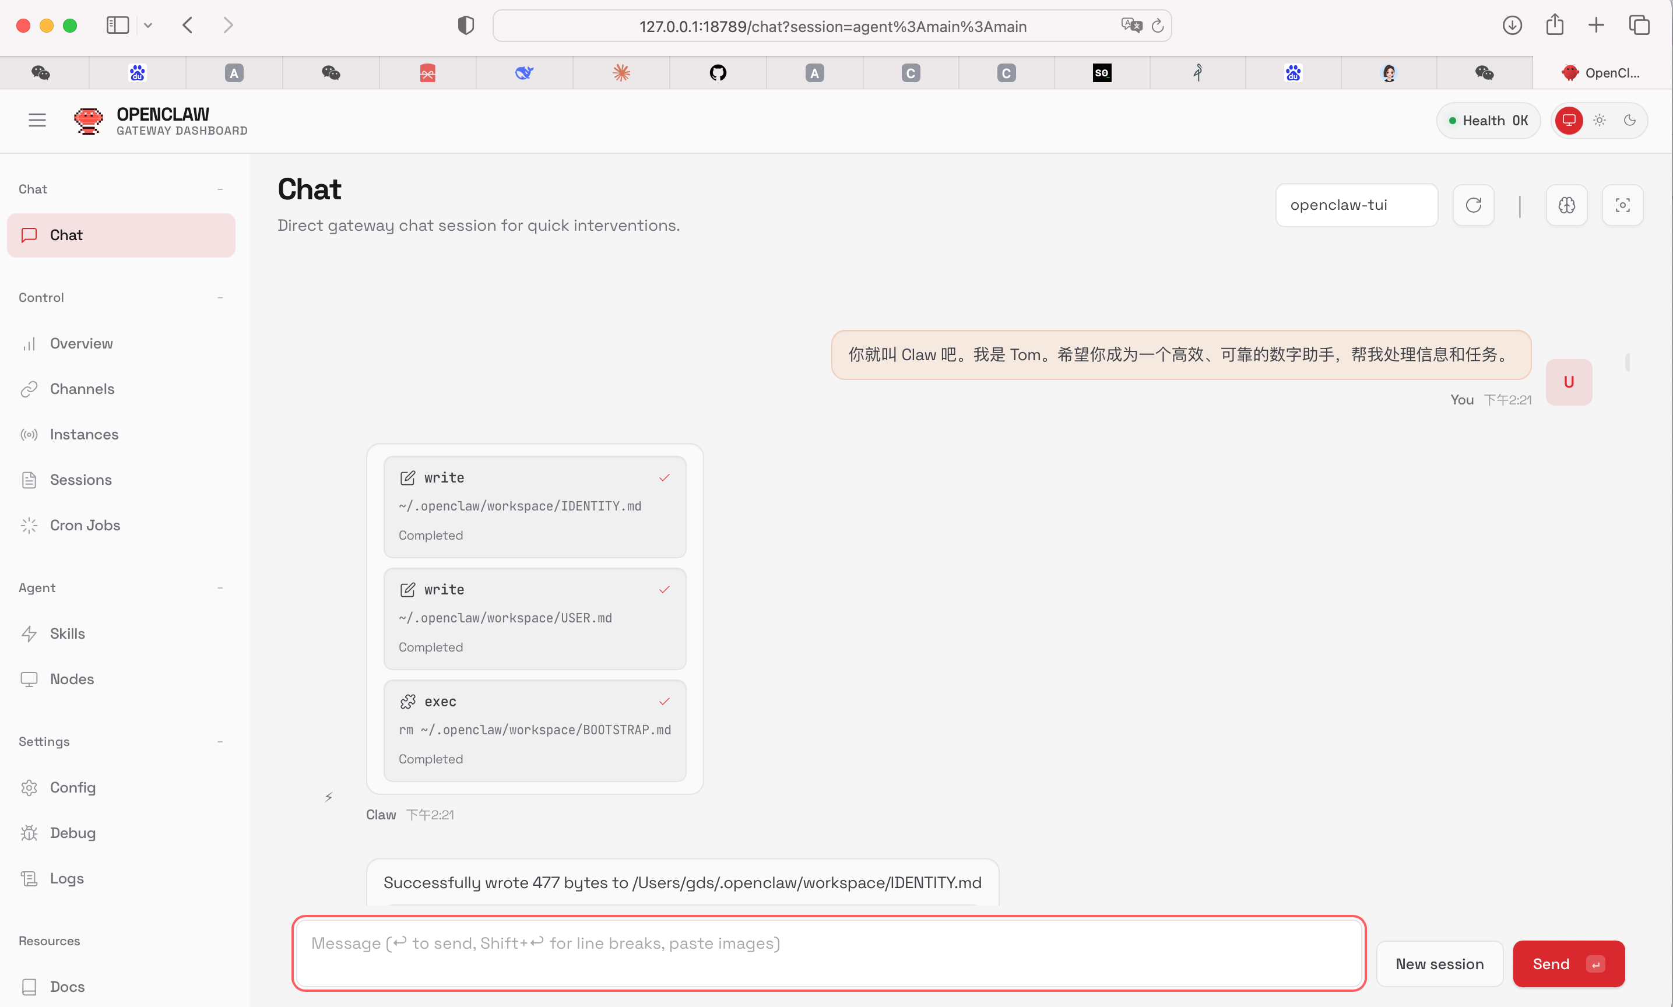The width and height of the screenshot is (1673, 1007).
Task: Collapse the Control sidebar section
Action: click(220, 297)
